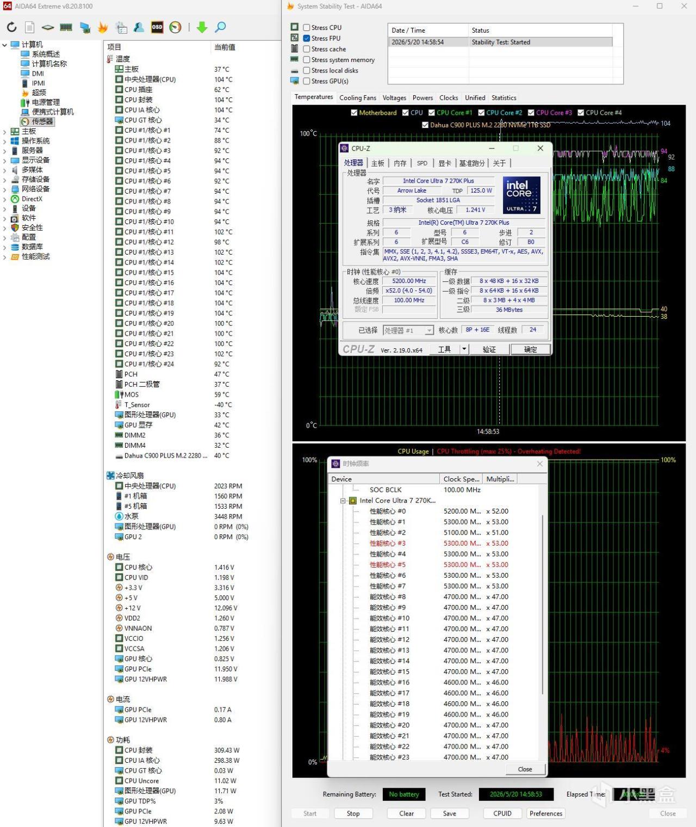Click the 功耗 power section icon

coord(110,740)
